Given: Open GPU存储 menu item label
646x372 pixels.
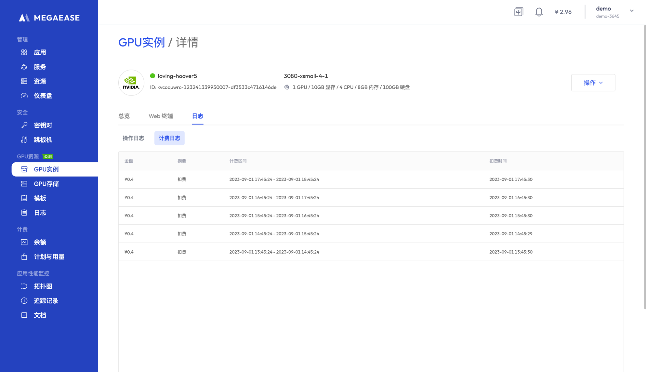Looking at the screenshot, I should [x=46, y=184].
